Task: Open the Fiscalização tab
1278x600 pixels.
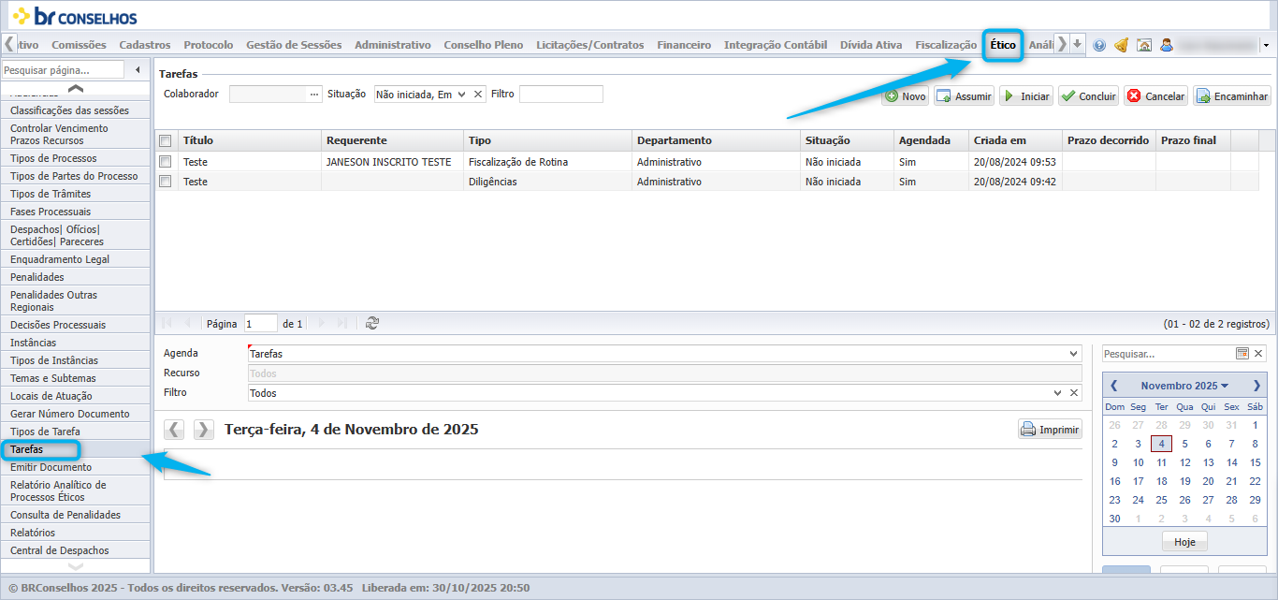Action: (x=946, y=45)
